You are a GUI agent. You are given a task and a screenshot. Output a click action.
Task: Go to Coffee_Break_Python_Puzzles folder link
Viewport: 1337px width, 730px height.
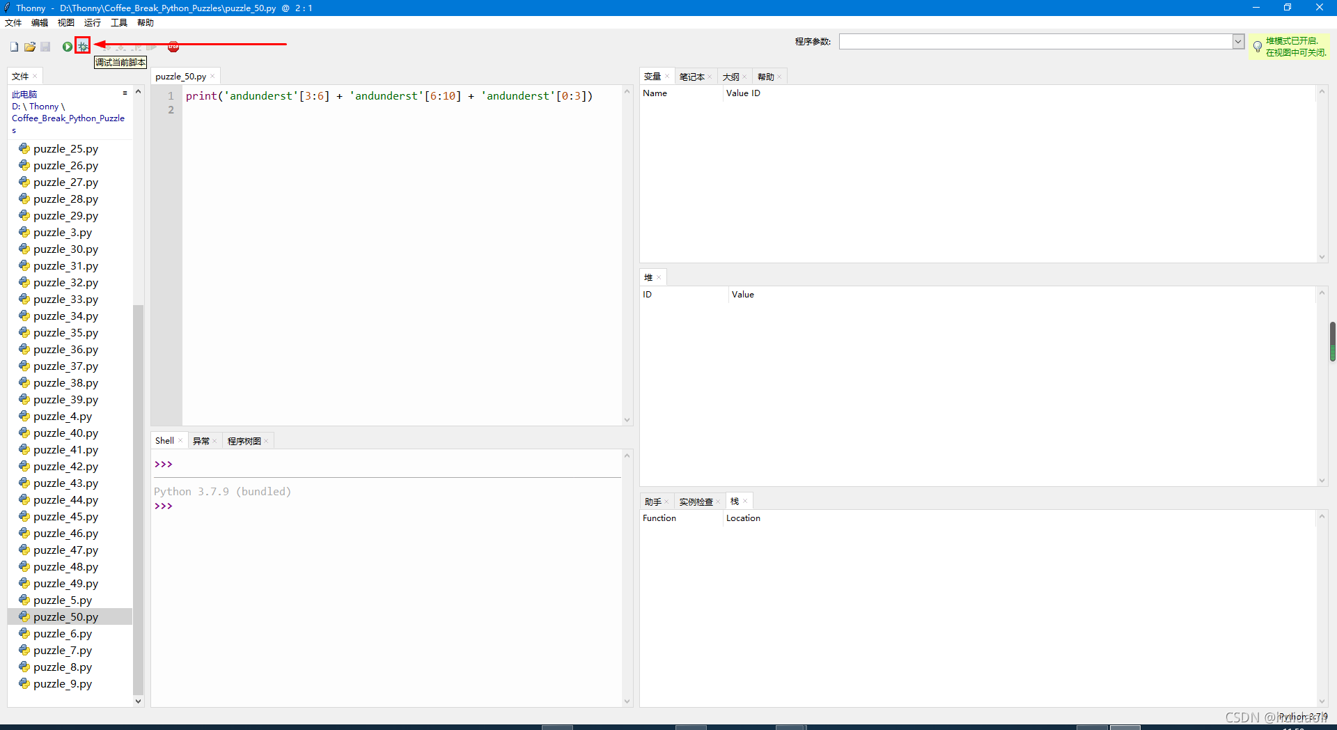(68, 124)
